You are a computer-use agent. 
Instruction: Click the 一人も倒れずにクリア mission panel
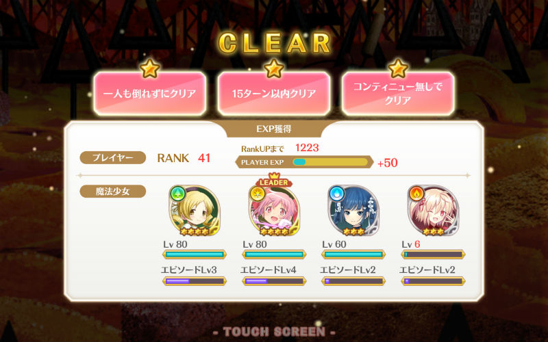pos(149,94)
